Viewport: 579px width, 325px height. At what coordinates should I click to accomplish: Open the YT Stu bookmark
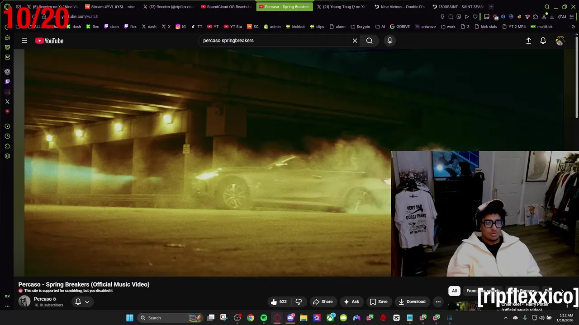pyautogui.click(x=233, y=27)
